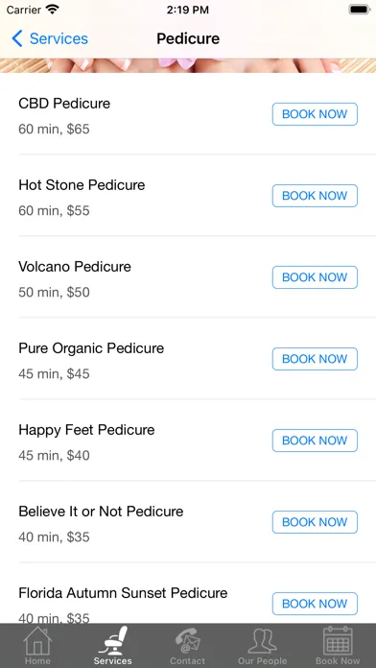The height and width of the screenshot is (668, 376).
Task: Select the Volcano Pedicure list row title
Action: coord(75,267)
